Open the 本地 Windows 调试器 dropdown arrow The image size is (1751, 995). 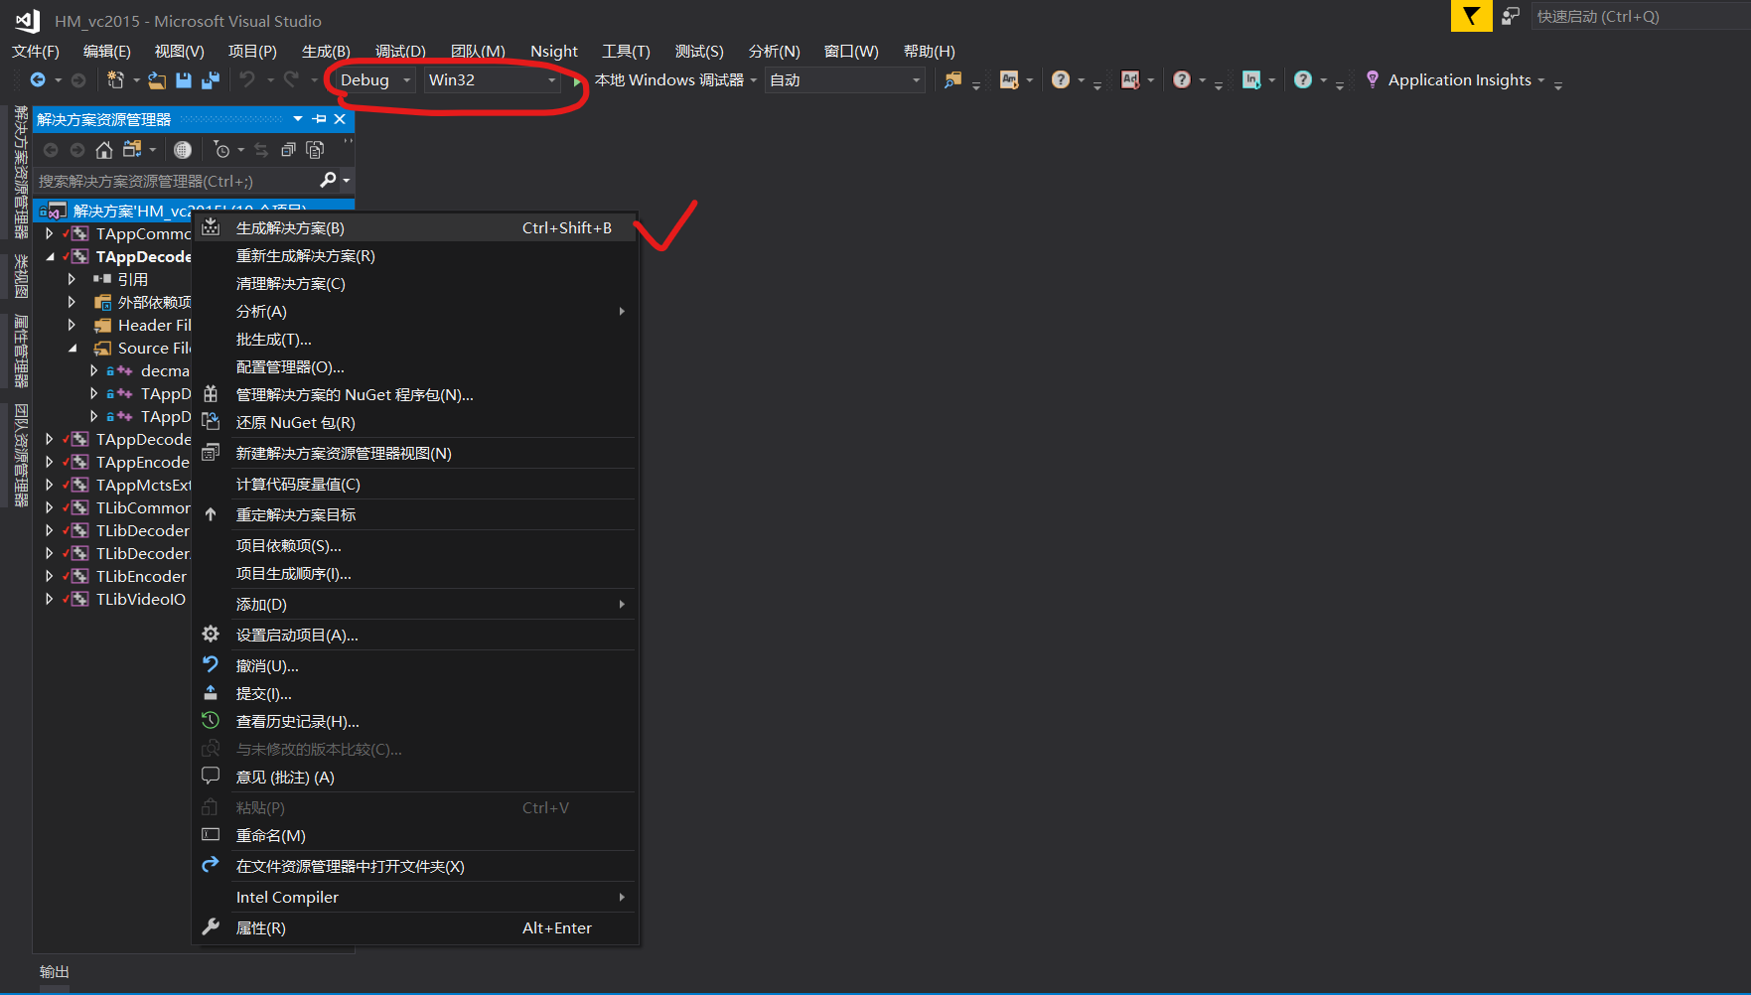point(754,80)
